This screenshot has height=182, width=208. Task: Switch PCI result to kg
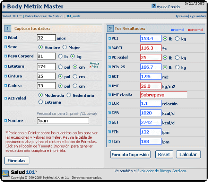177,38
